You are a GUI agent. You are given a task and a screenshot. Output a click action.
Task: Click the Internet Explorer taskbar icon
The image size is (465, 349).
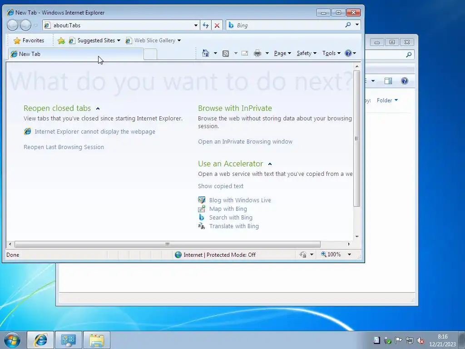40,340
